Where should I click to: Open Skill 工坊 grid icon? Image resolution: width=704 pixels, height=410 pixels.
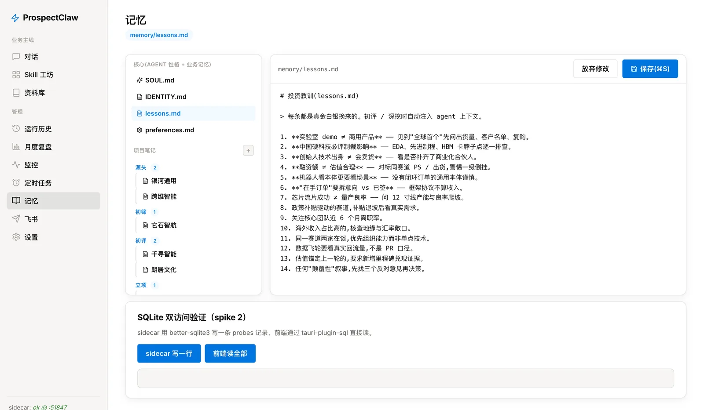16,75
